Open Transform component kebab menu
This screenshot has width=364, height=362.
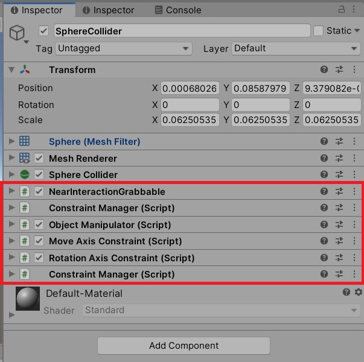tap(354, 69)
